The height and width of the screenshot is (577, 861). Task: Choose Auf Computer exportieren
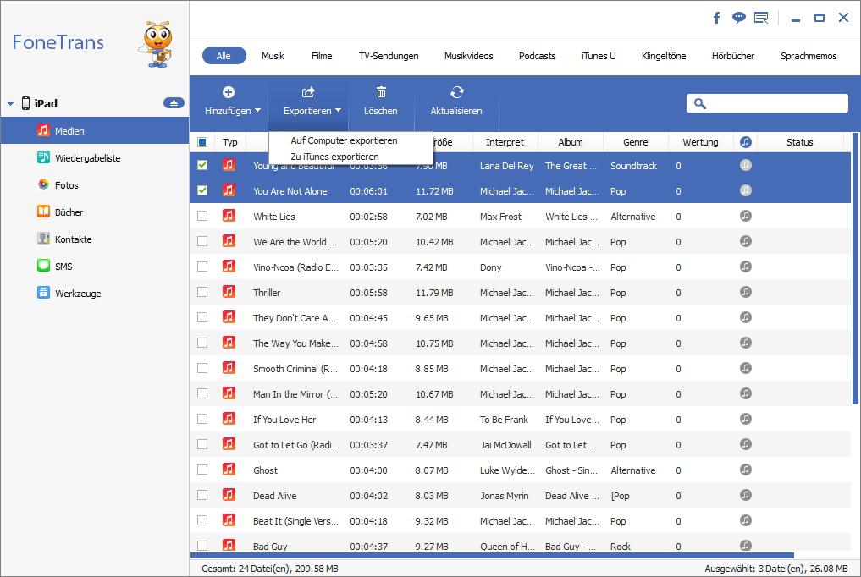pyautogui.click(x=344, y=140)
